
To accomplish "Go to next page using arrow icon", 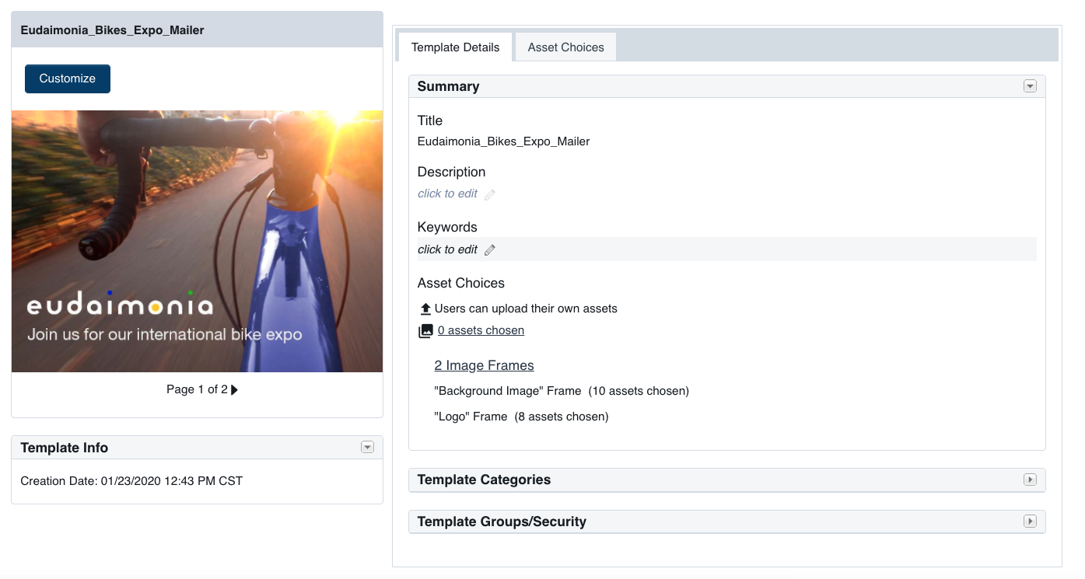I will 235,390.
